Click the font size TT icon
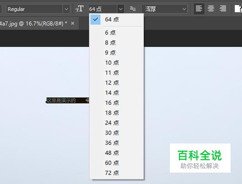This screenshot has width=242, height=184. [79, 9]
